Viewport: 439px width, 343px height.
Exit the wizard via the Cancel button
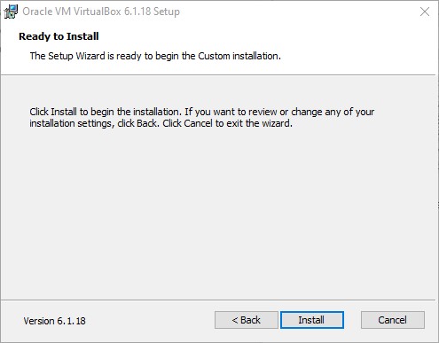click(393, 320)
